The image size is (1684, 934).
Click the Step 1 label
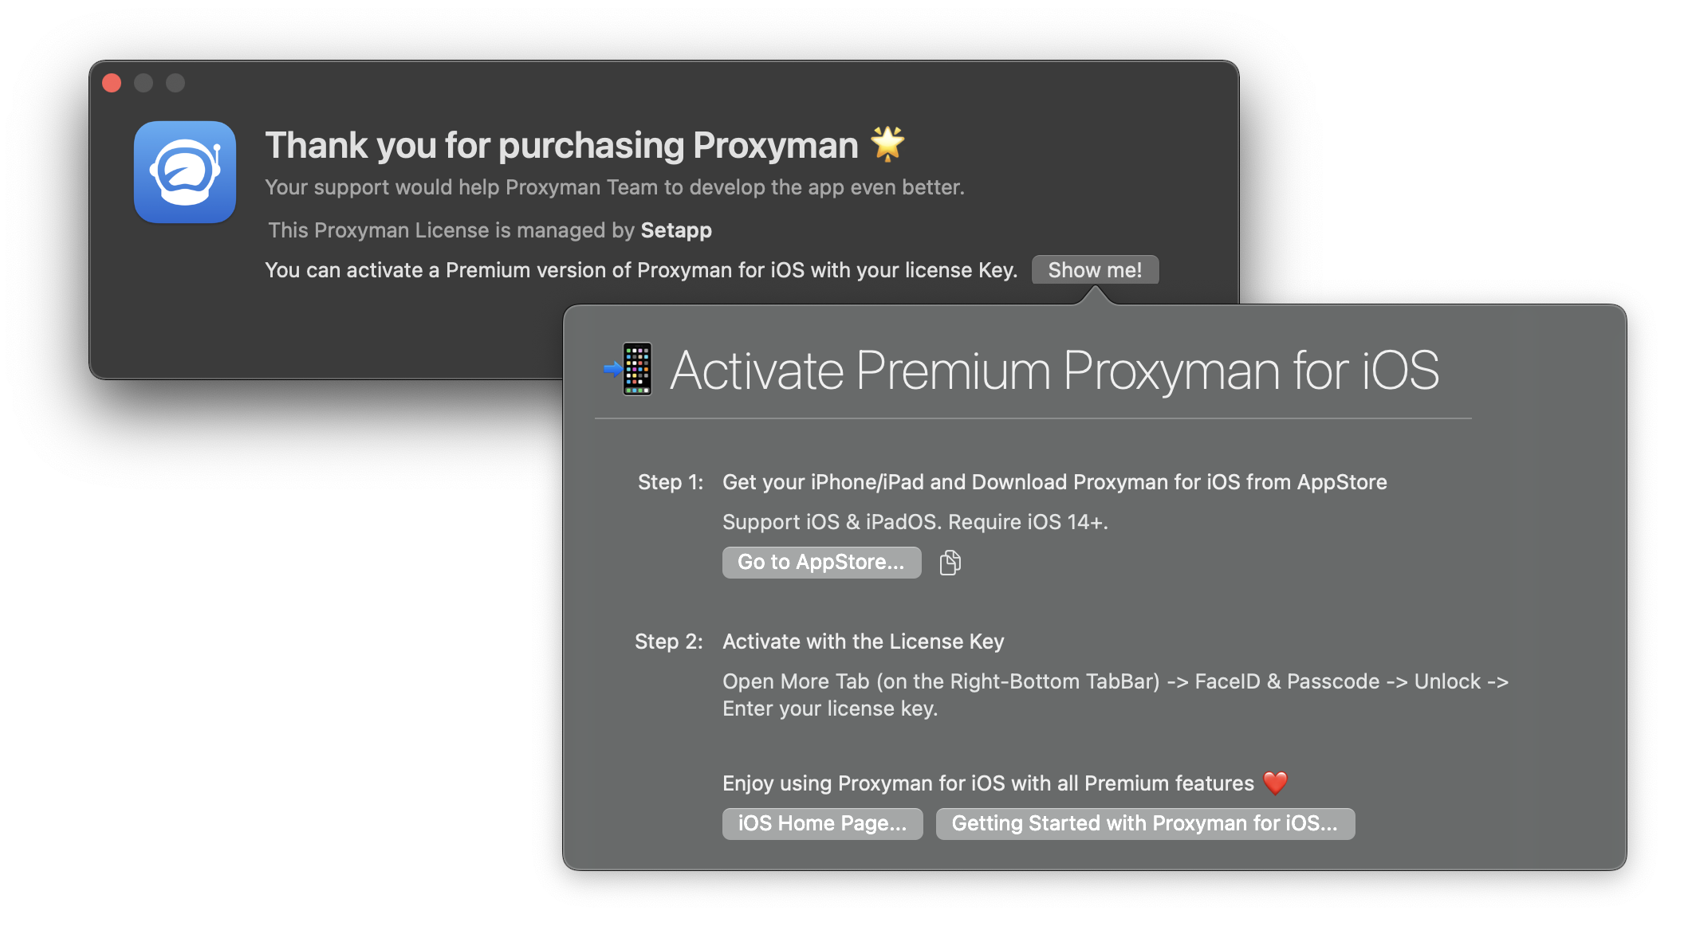(x=669, y=481)
